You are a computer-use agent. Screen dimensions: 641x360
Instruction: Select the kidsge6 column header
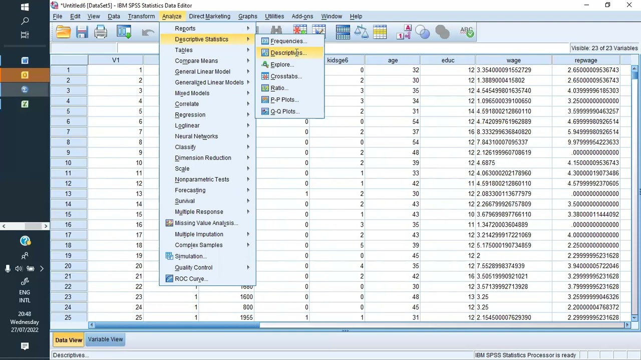tap(337, 60)
